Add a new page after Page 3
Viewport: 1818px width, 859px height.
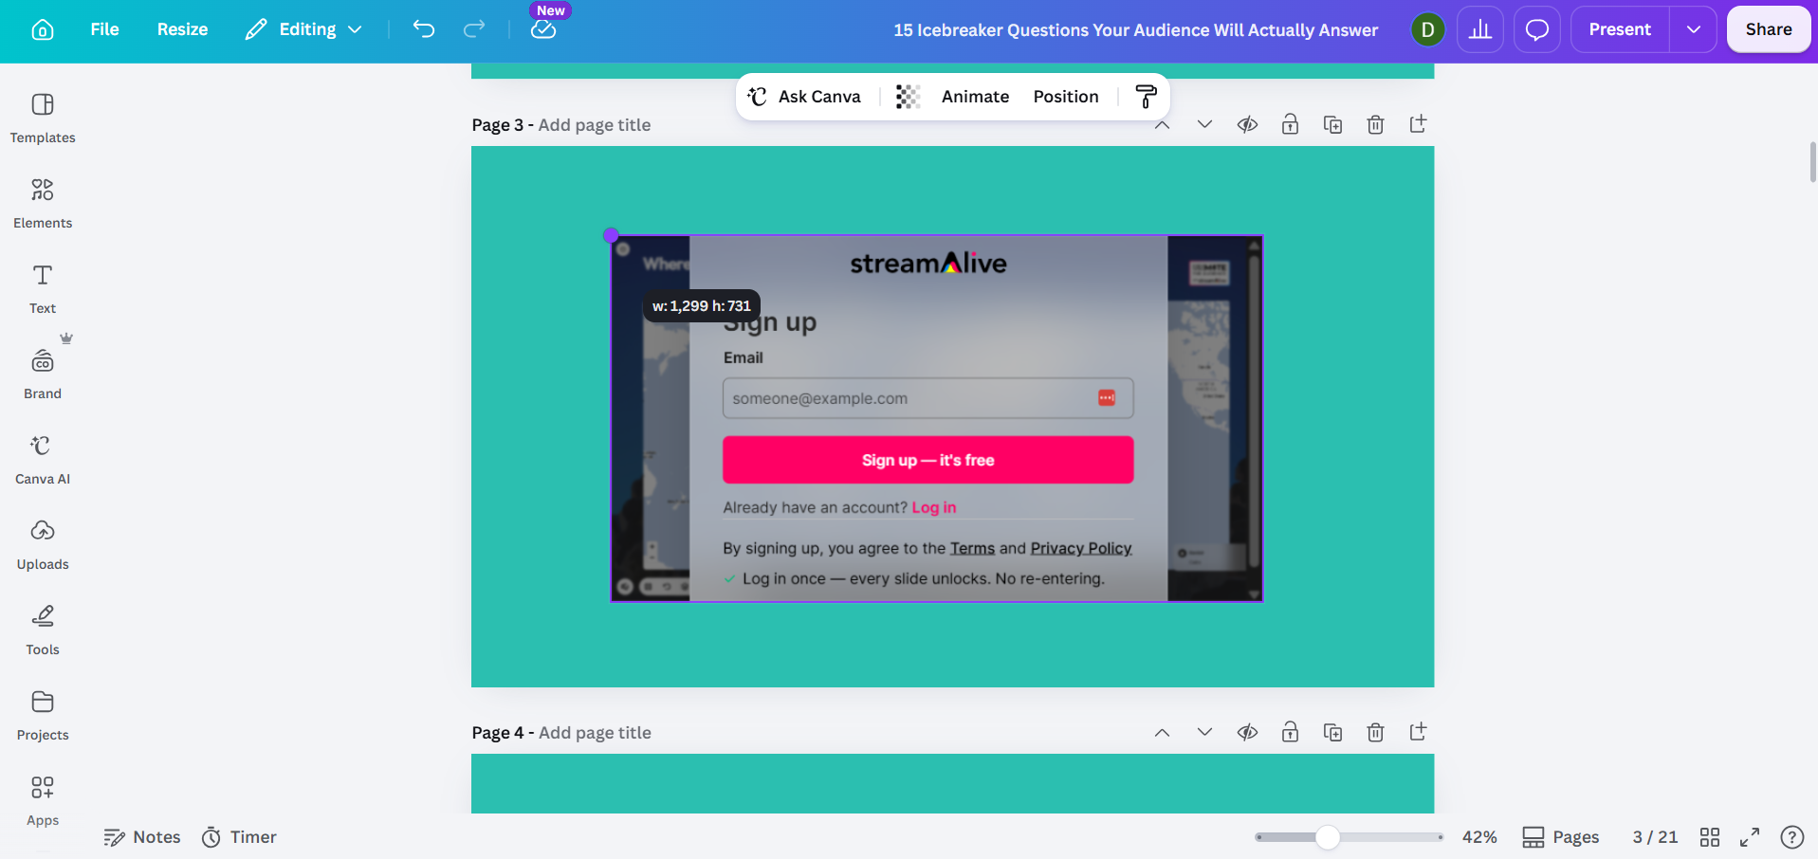tap(1418, 124)
